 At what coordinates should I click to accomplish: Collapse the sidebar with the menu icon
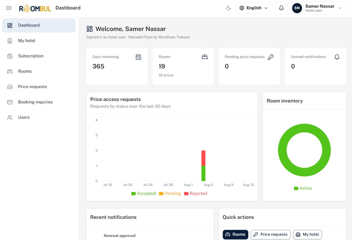click(9, 8)
